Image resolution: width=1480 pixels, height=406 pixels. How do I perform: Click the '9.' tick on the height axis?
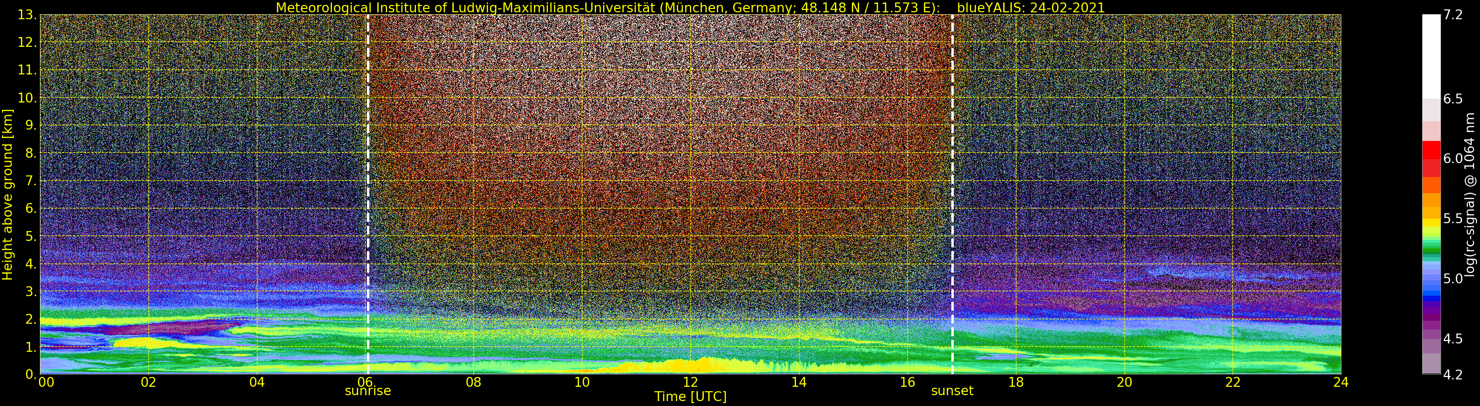click(32, 125)
